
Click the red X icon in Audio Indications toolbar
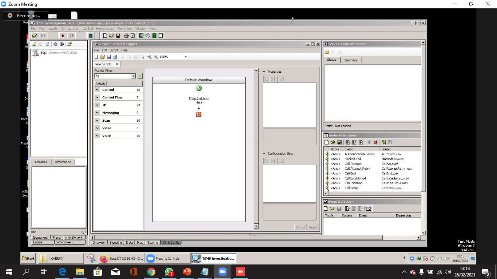pos(375,142)
